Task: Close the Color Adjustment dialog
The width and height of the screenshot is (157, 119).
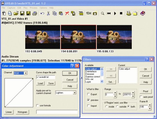Action: coord(77,66)
